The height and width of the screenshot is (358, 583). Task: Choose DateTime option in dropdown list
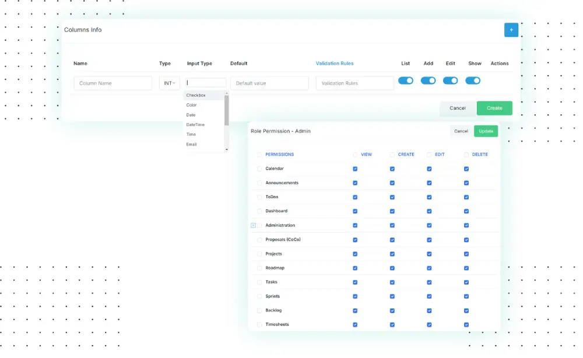[x=195, y=125]
